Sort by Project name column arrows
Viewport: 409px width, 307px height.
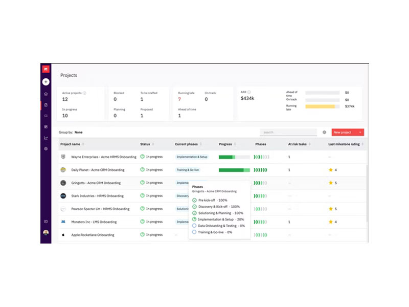point(83,144)
